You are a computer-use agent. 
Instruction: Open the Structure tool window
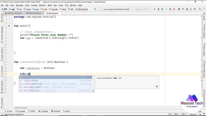pyautogui.click(x=2, y=71)
